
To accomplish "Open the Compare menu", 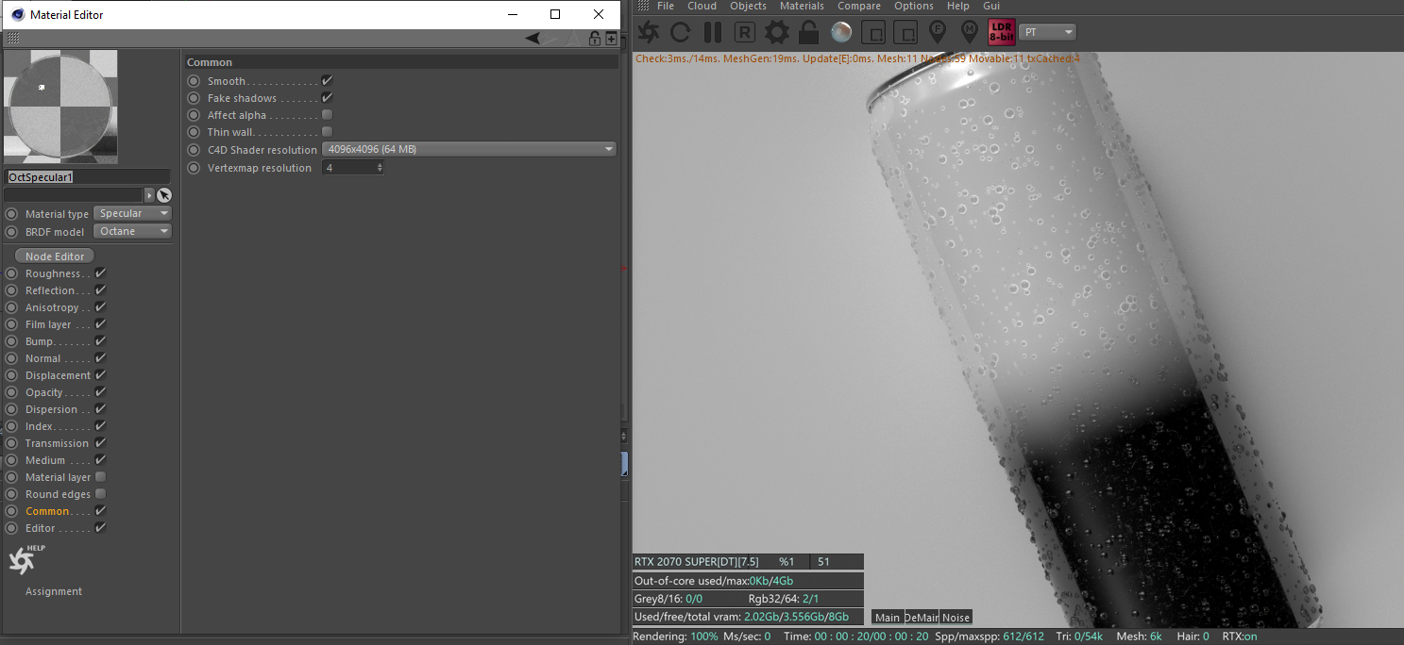I will click(x=859, y=6).
